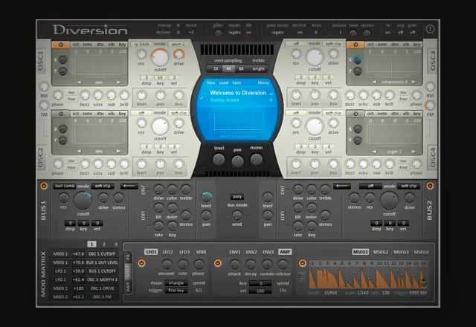Screen dimensions: 476x327
Task: Open mod matrix page 2
Action: tap(104, 244)
